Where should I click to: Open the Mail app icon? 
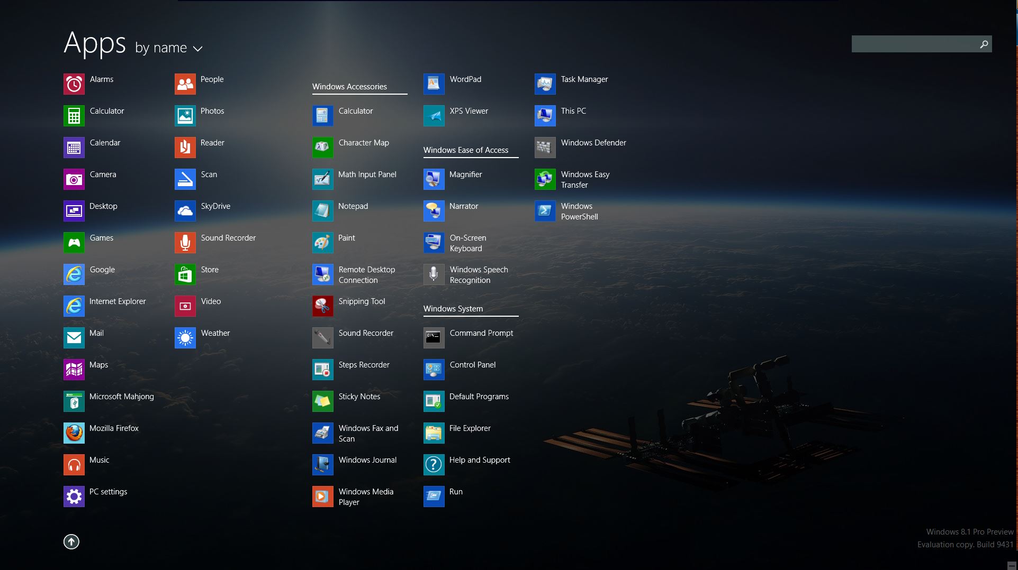(x=74, y=338)
